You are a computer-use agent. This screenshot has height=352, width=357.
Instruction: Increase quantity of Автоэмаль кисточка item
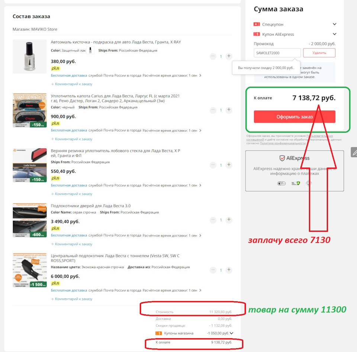pyautogui.click(x=229, y=56)
